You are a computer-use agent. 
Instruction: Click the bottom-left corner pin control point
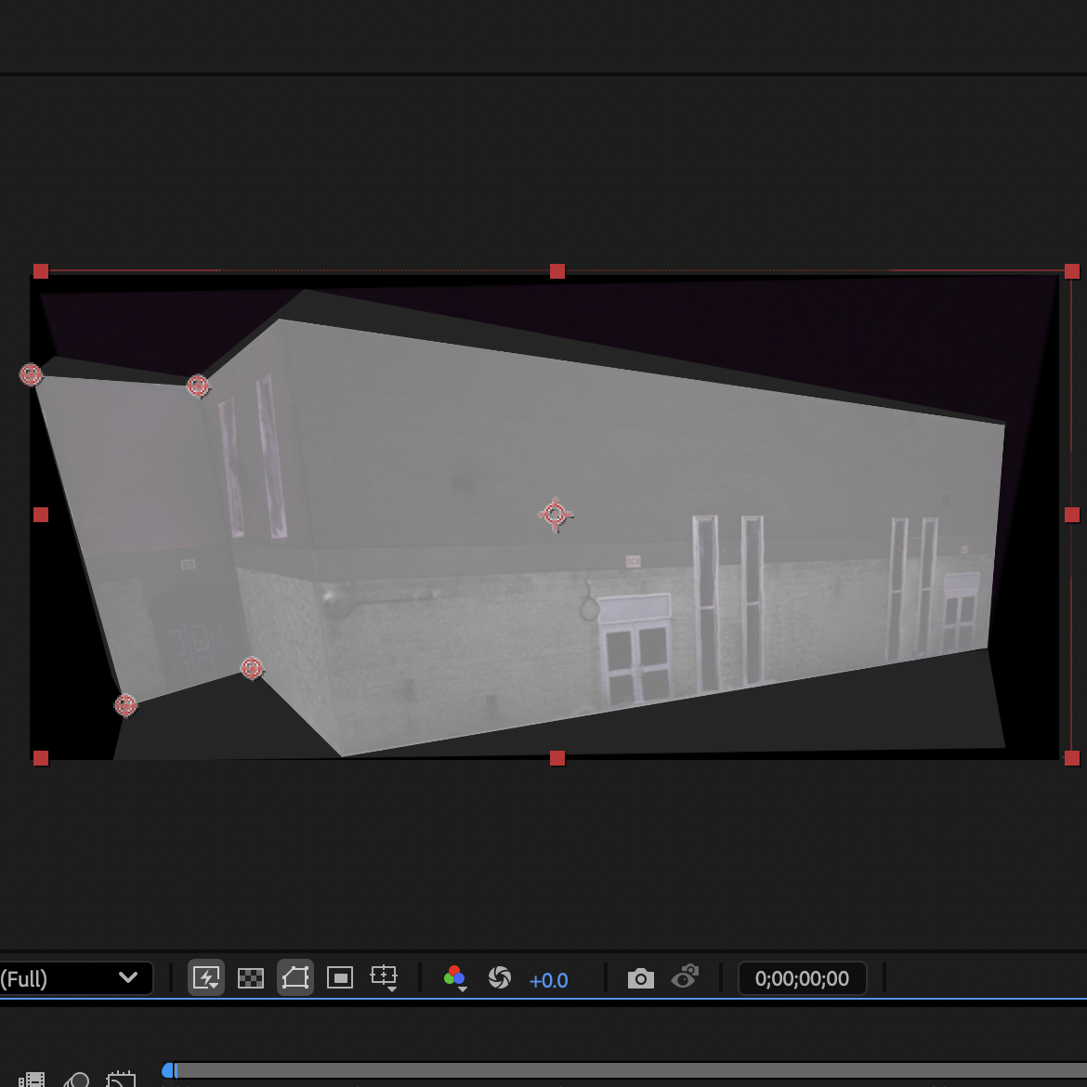point(126,705)
